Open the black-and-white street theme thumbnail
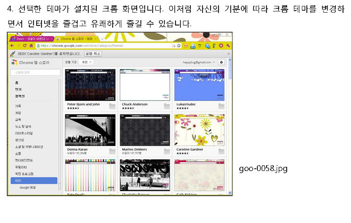This screenshot has width=351, height=223. tap(145, 175)
